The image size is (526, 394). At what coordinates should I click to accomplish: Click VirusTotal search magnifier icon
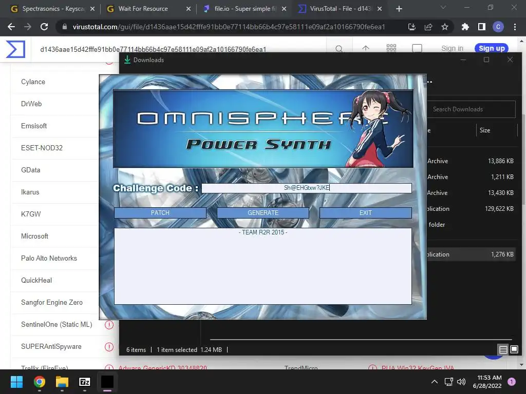(x=339, y=49)
